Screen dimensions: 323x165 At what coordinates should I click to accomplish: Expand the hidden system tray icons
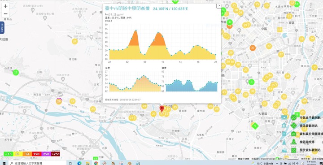pos(277,164)
